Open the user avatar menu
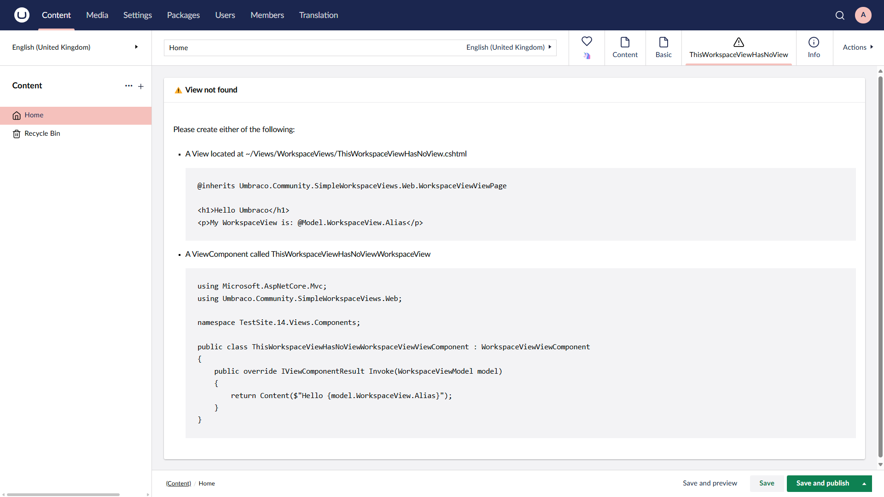The height and width of the screenshot is (497, 884). point(863,15)
